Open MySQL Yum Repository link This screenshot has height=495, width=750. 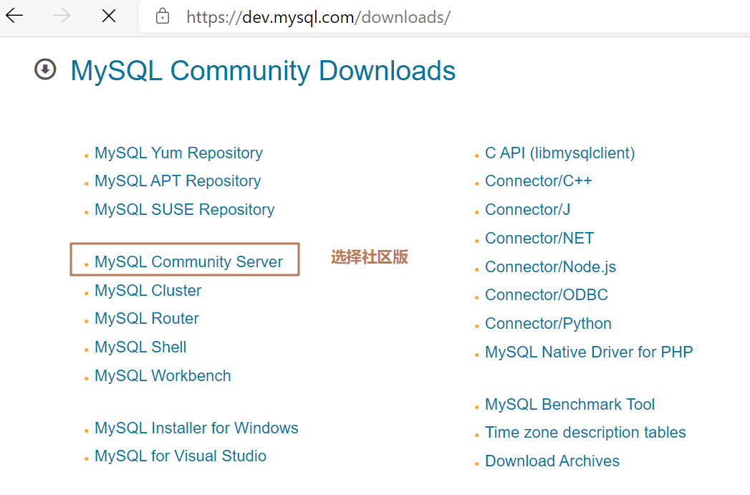click(178, 153)
